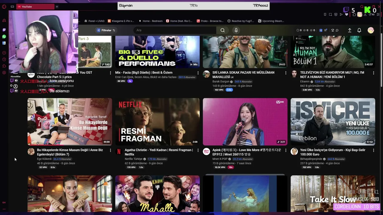This screenshot has width=383, height=215.
Task: Switch to the YouTube browser tab
Action: [x=35, y=7]
